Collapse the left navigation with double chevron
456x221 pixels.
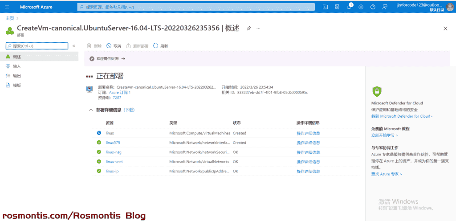pyautogui.click(x=73, y=46)
